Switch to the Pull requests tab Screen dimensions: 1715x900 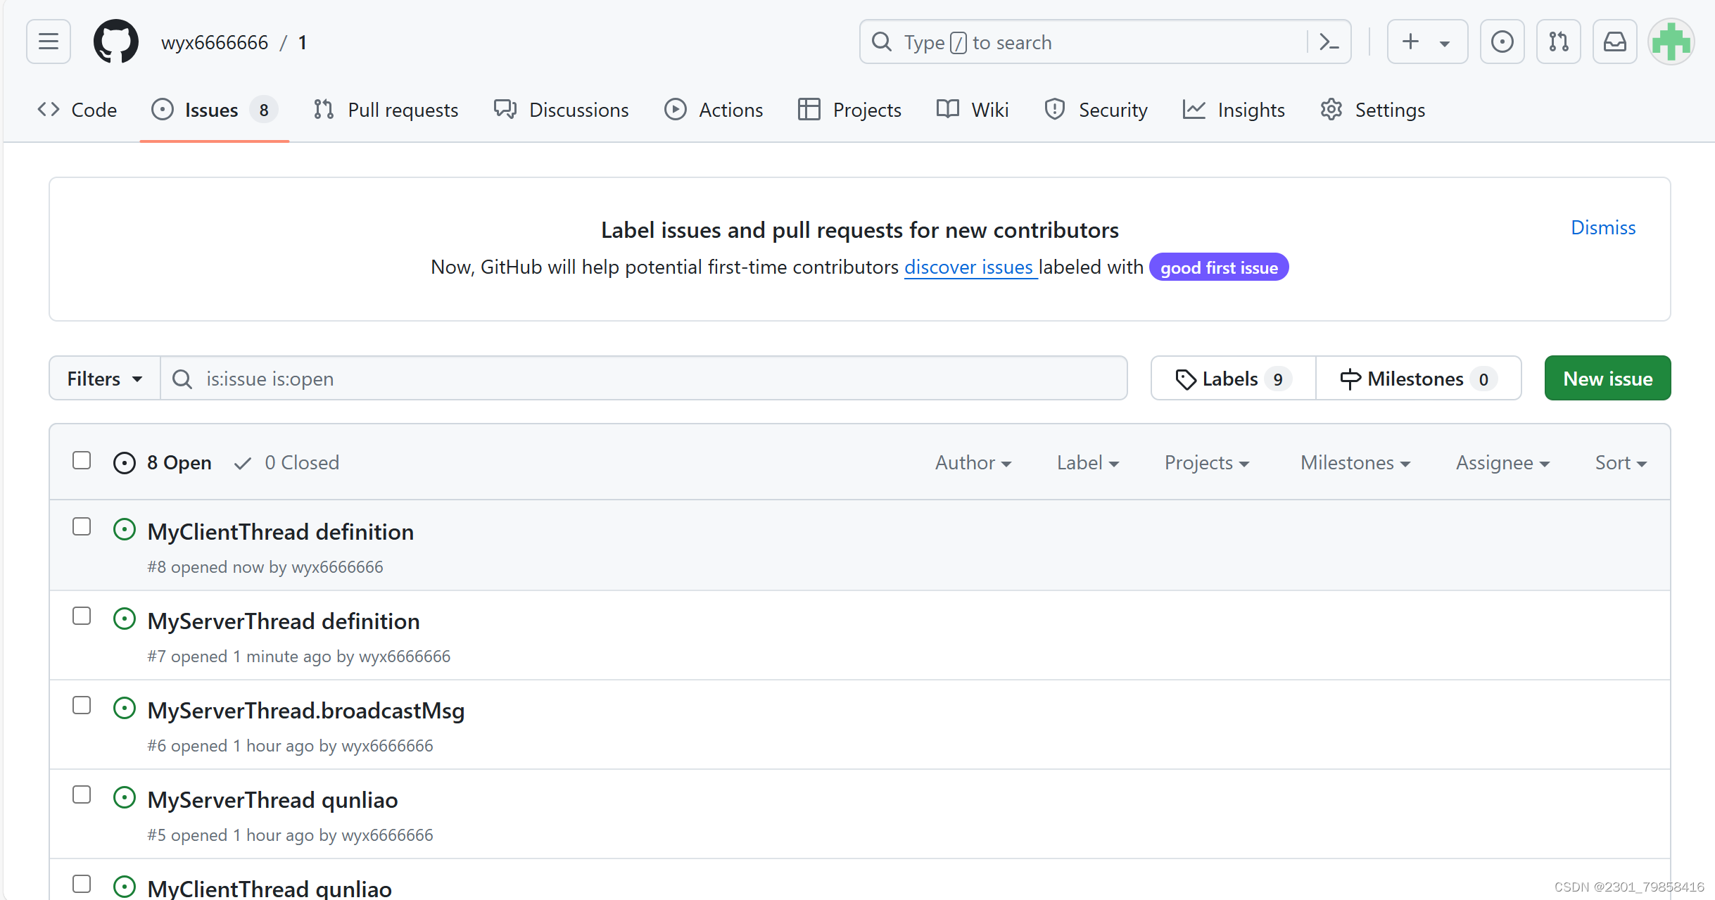point(386,110)
